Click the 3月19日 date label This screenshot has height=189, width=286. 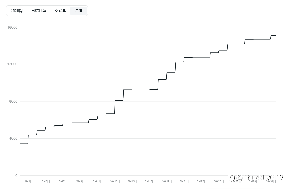pyautogui.click(x=167, y=181)
